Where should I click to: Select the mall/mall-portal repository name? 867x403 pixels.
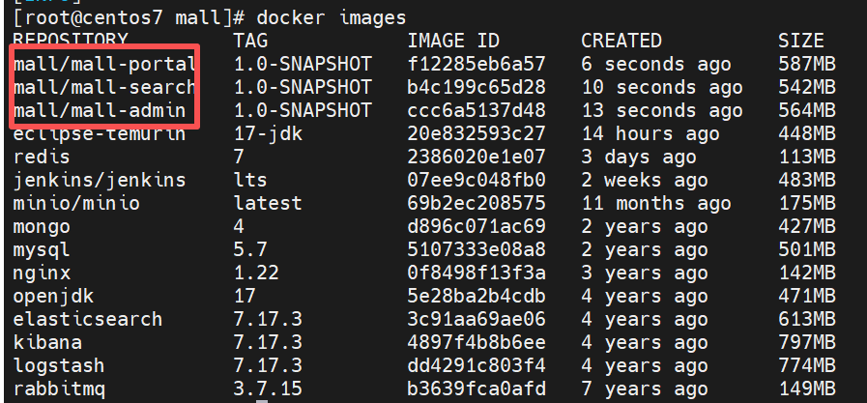[104, 64]
